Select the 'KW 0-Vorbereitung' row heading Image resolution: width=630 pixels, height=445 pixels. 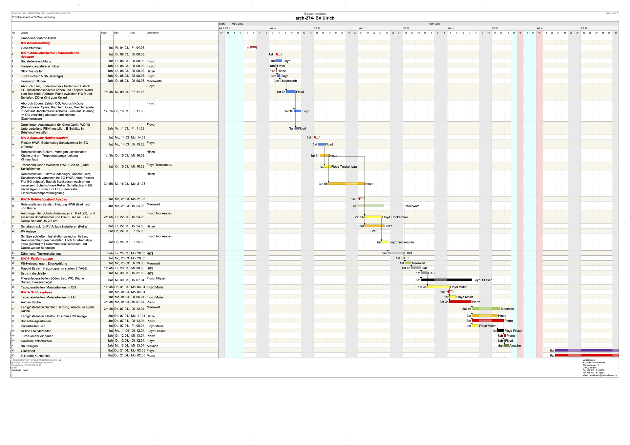tap(35, 43)
